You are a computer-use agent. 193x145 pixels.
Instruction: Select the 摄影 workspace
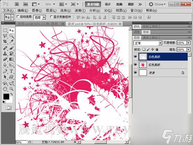[x=131, y=4]
